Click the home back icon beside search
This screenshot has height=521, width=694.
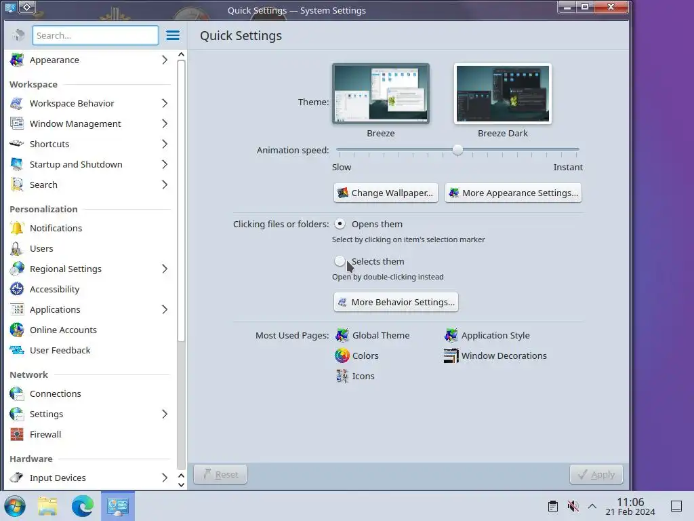point(18,35)
